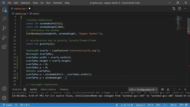The image size is (190, 107).
Task: Click the "Vector2 scarfyPos;" line
Action: click(x=38, y=71)
